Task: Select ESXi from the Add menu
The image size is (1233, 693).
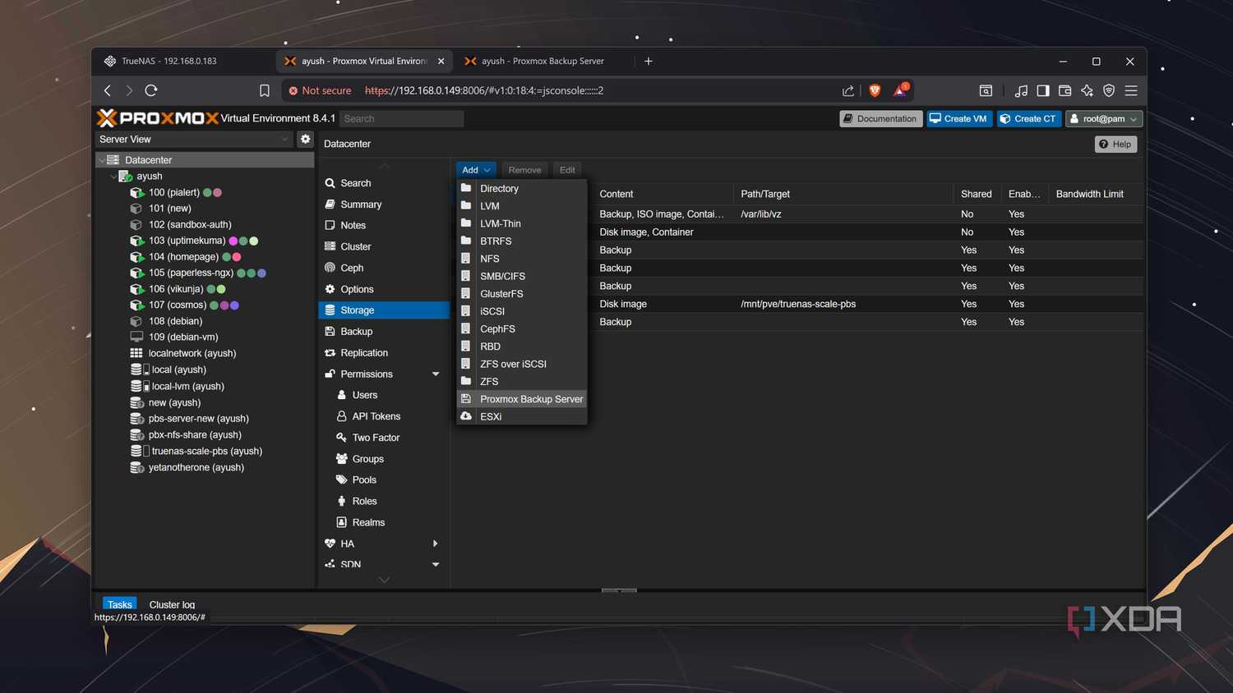Action: 522,416
